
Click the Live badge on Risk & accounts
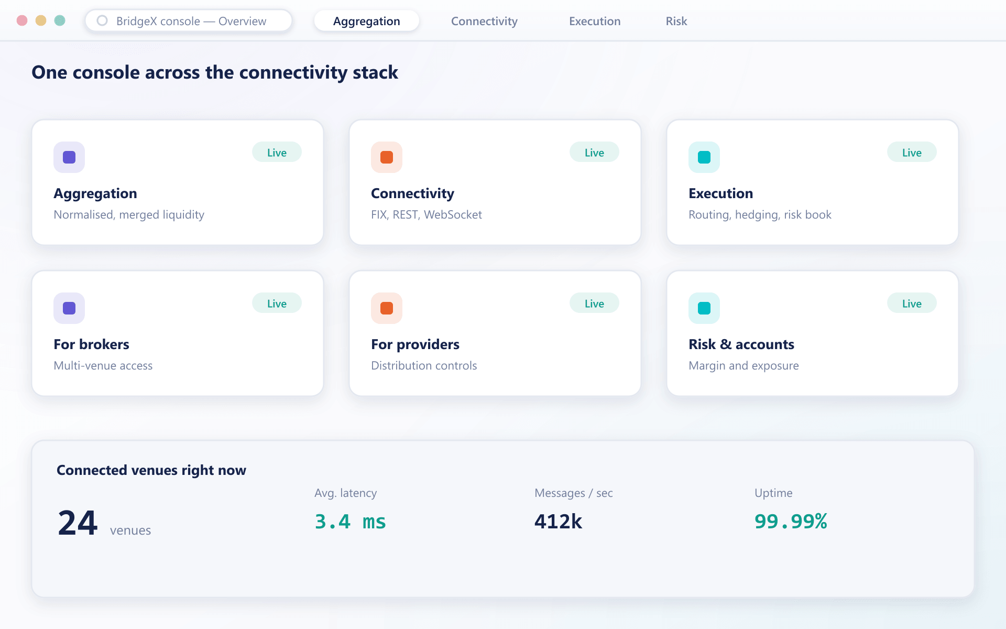(912, 303)
